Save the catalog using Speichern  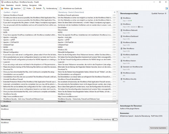pyautogui.click(x=16, y=8)
